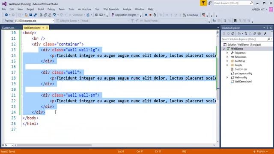
Task: Click the Visual Studio logo icon
Action: pyautogui.click(x=4, y=4)
